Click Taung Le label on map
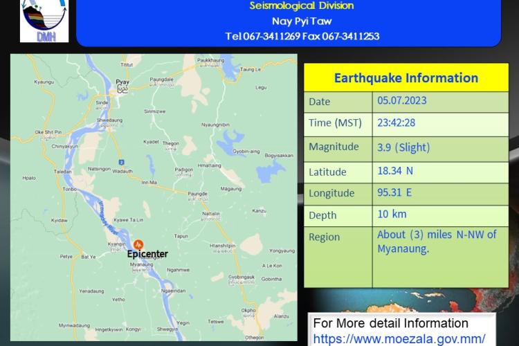Image resolution: width=519 pixels, height=346 pixels. (x=251, y=69)
